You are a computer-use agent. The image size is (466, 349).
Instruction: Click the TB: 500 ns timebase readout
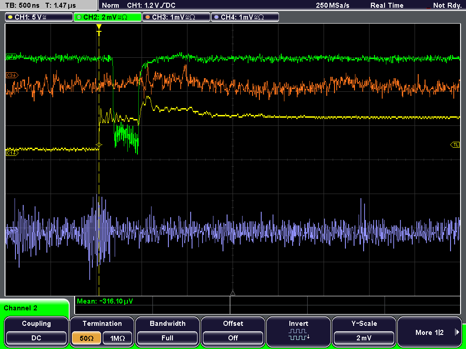click(x=22, y=5)
